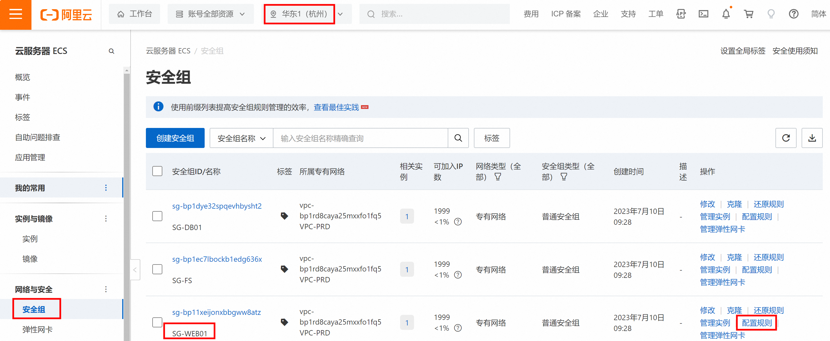The width and height of the screenshot is (830, 341).
Task: Open link sg-bp1dye32spqevhbysht2
Action: pyautogui.click(x=217, y=206)
